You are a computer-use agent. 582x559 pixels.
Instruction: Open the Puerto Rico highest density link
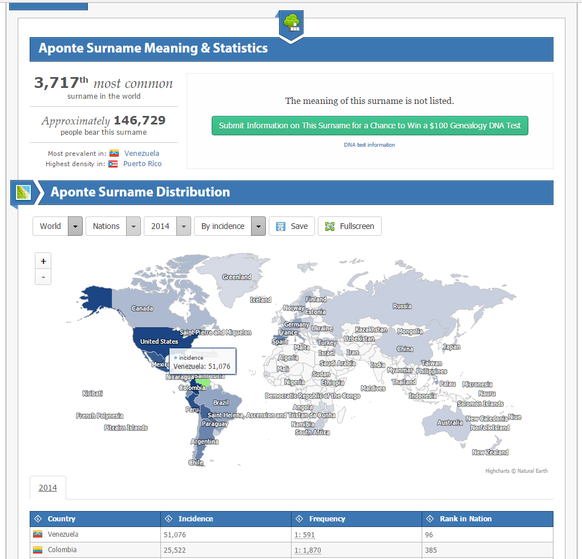point(142,164)
